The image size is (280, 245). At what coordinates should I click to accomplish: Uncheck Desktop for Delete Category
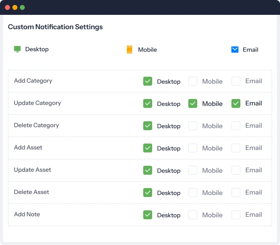click(148, 126)
